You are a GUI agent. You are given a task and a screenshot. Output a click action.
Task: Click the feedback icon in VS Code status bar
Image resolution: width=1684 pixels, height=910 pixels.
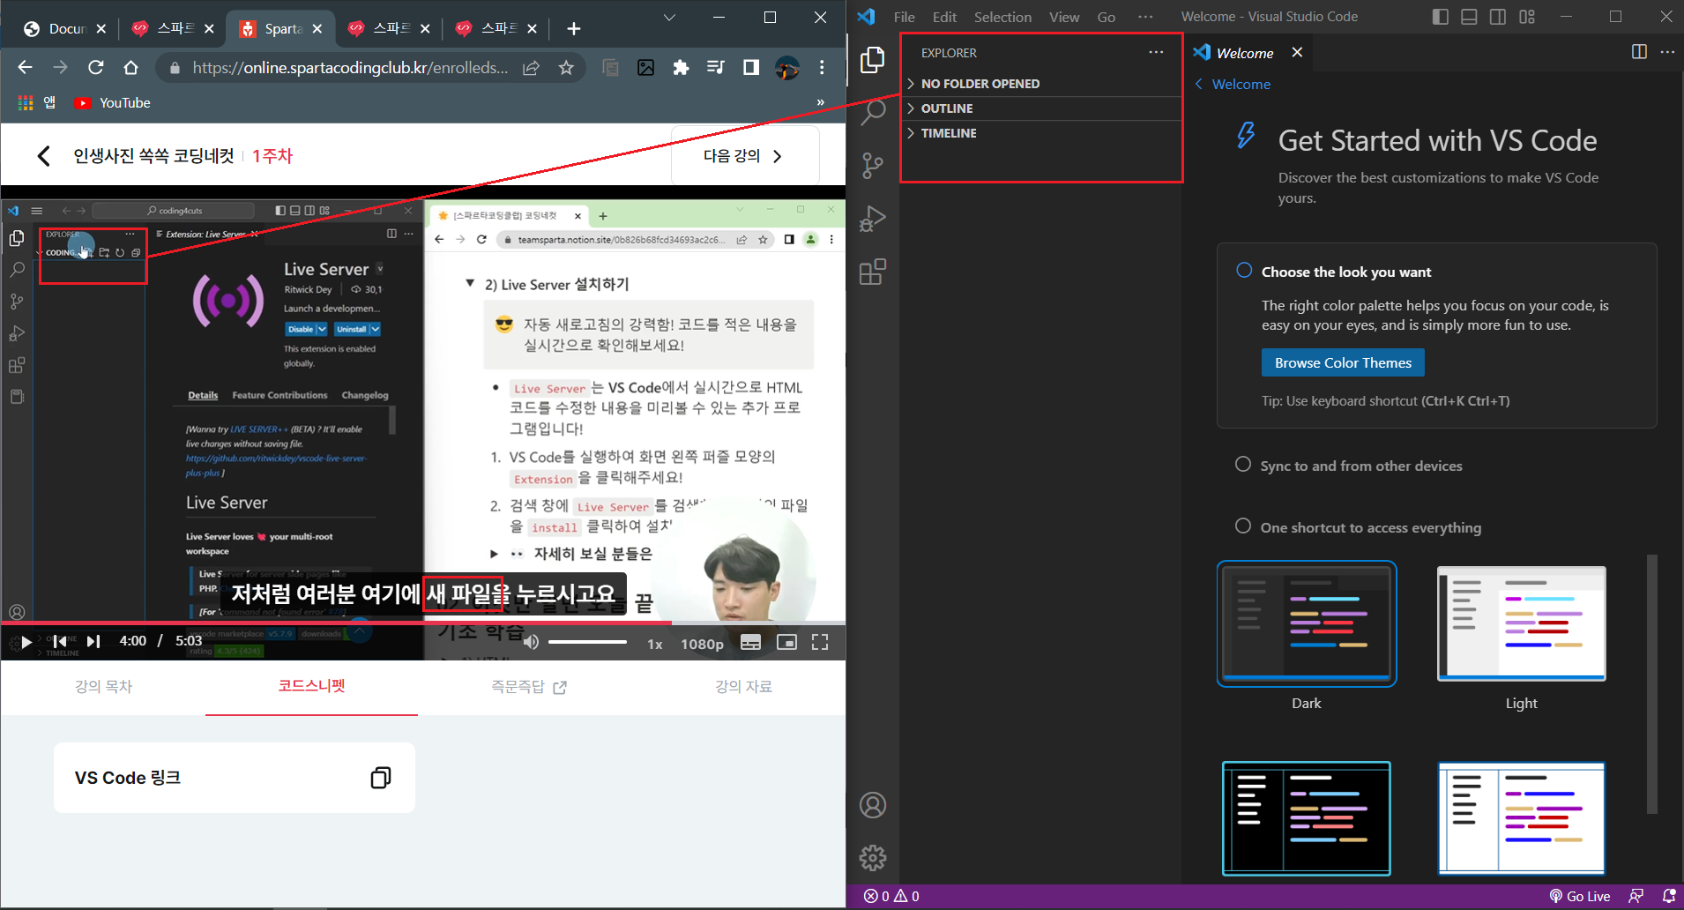pos(1636,896)
